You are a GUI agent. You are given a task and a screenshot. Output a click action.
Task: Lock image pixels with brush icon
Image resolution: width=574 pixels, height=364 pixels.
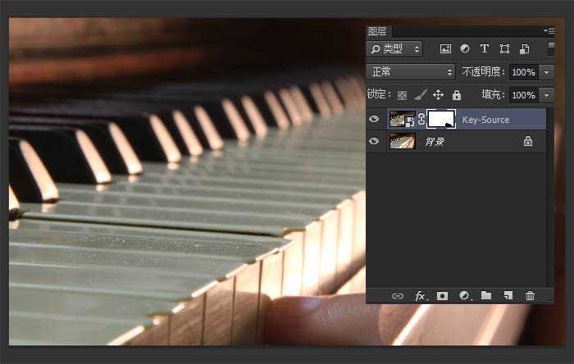[420, 95]
